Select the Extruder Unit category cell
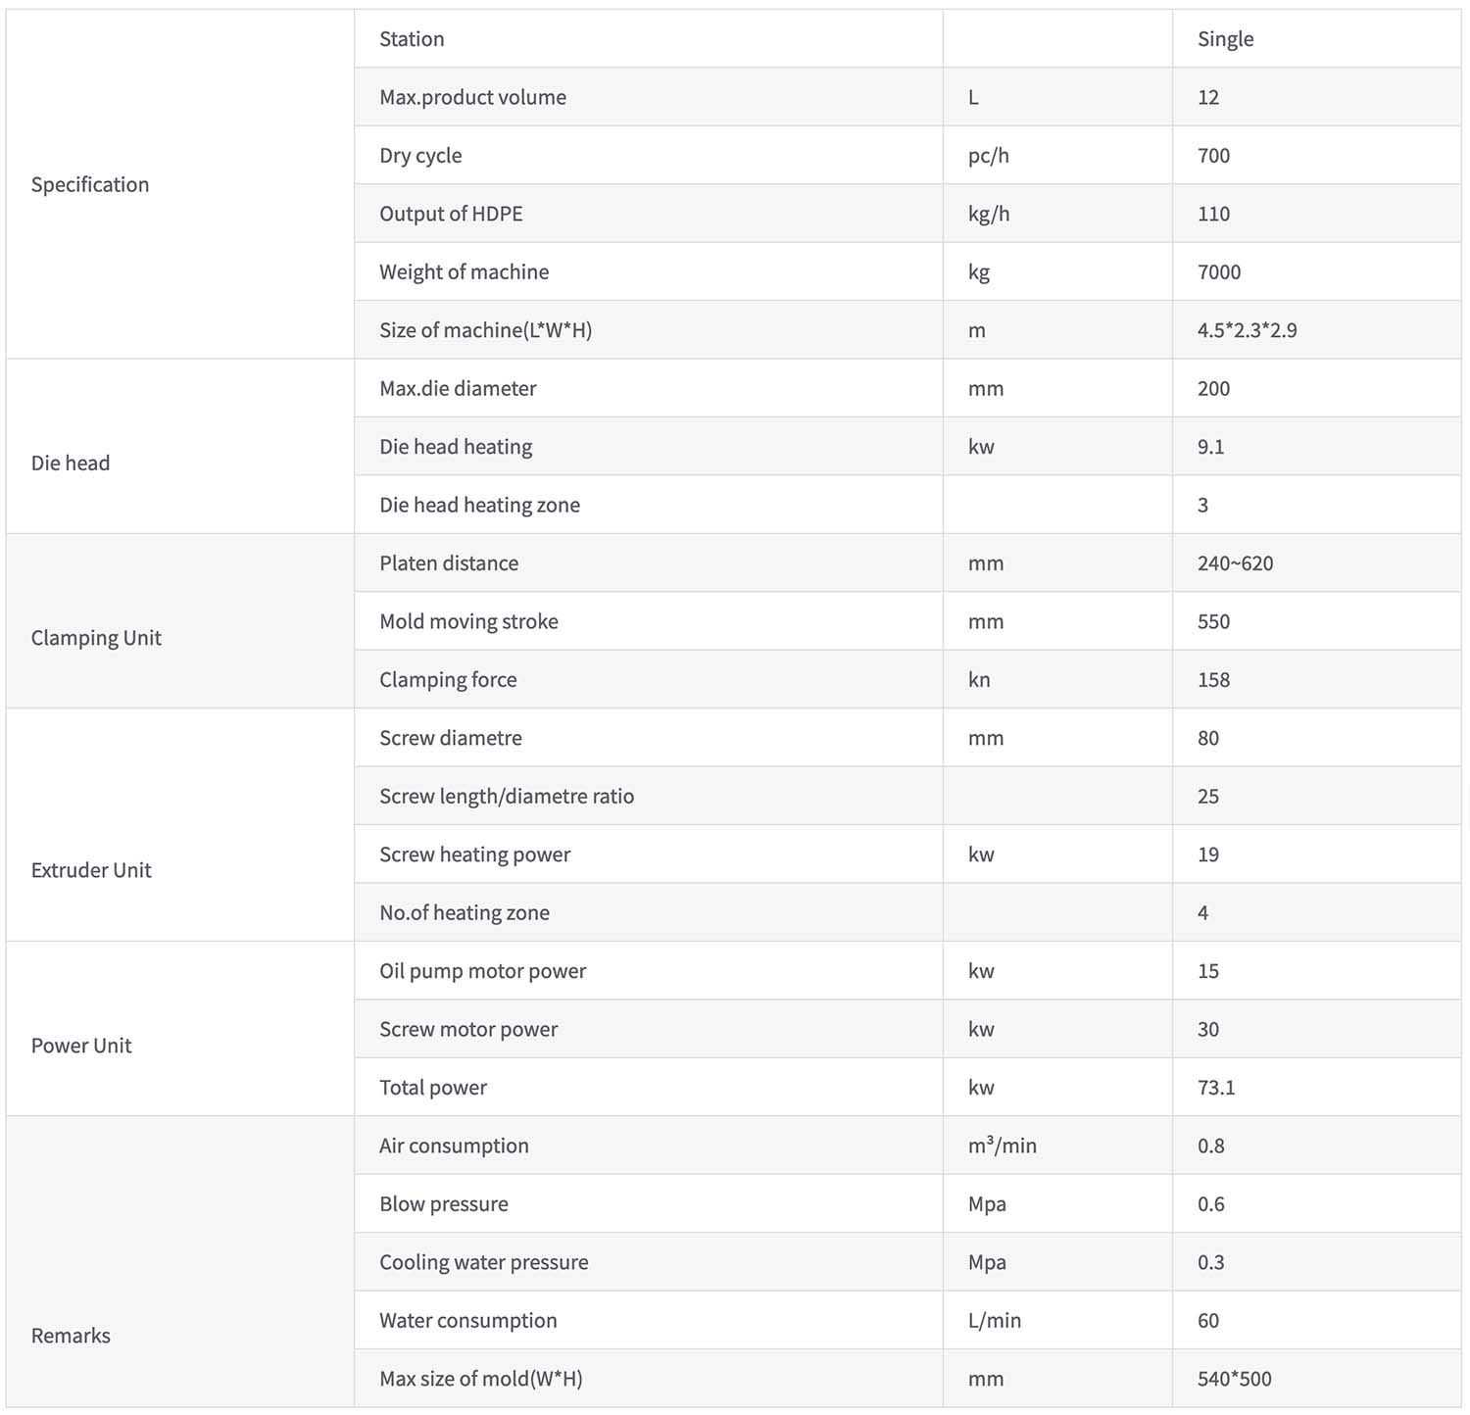This screenshot has height=1415, width=1470. pos(180,825)
